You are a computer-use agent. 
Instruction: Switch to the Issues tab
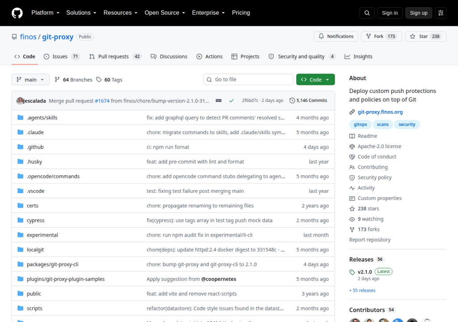click(x=62, y=56)
